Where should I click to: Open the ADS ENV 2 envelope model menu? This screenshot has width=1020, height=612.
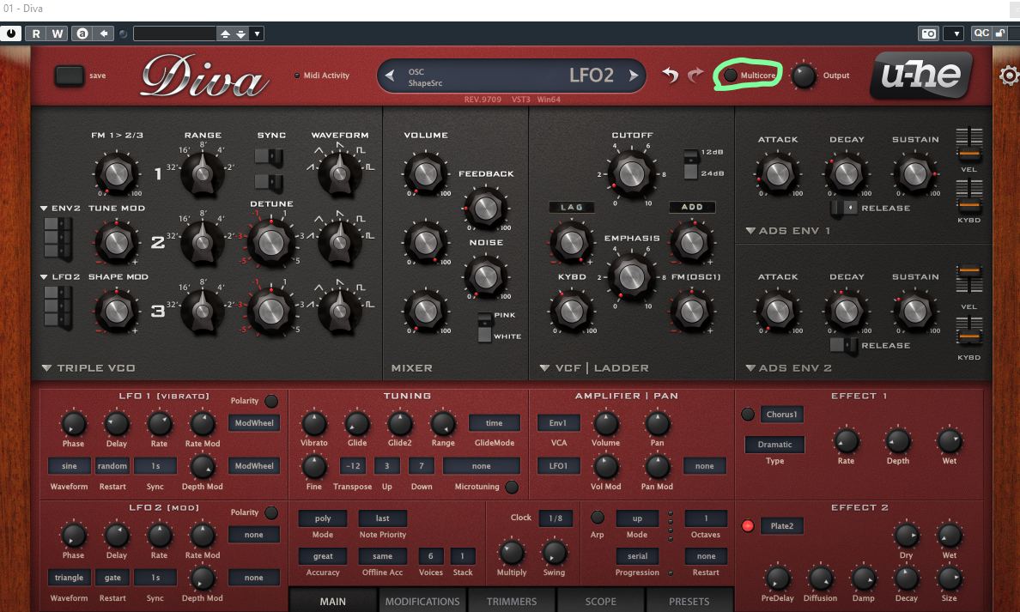[x=788, y=368]
